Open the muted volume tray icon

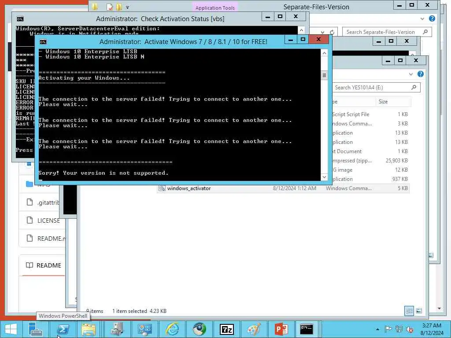409,329
